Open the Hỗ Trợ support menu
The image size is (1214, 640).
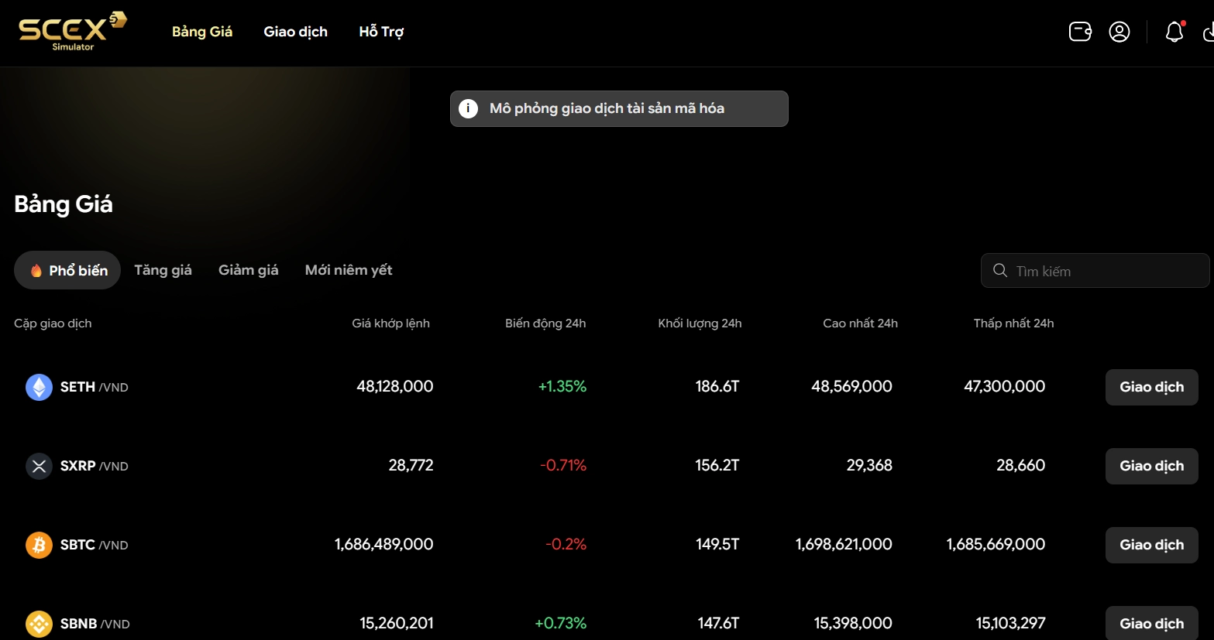pyautogui.click(x=381, y=32)
